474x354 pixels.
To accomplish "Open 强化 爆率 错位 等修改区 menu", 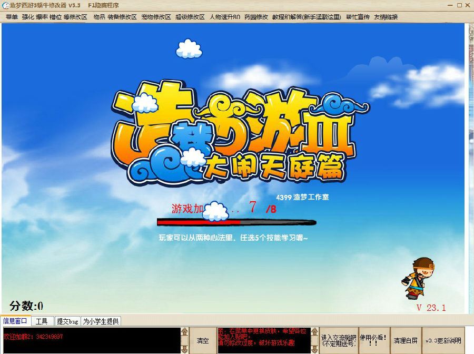I will [x=54, y=17].
